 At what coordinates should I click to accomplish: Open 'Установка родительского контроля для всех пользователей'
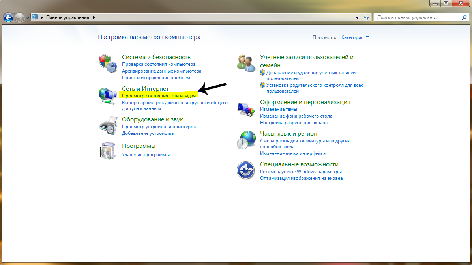[x=315, y=88]
